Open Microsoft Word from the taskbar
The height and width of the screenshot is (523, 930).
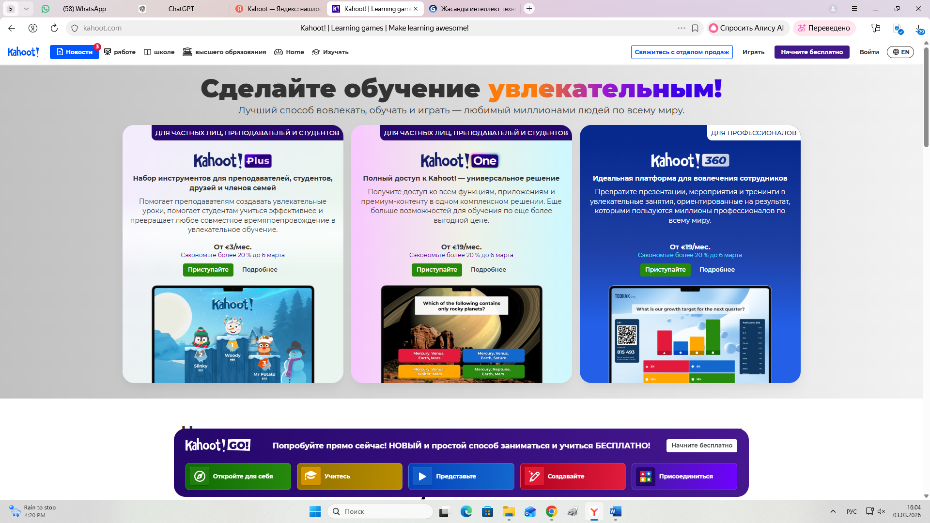[x=615, y=511]
